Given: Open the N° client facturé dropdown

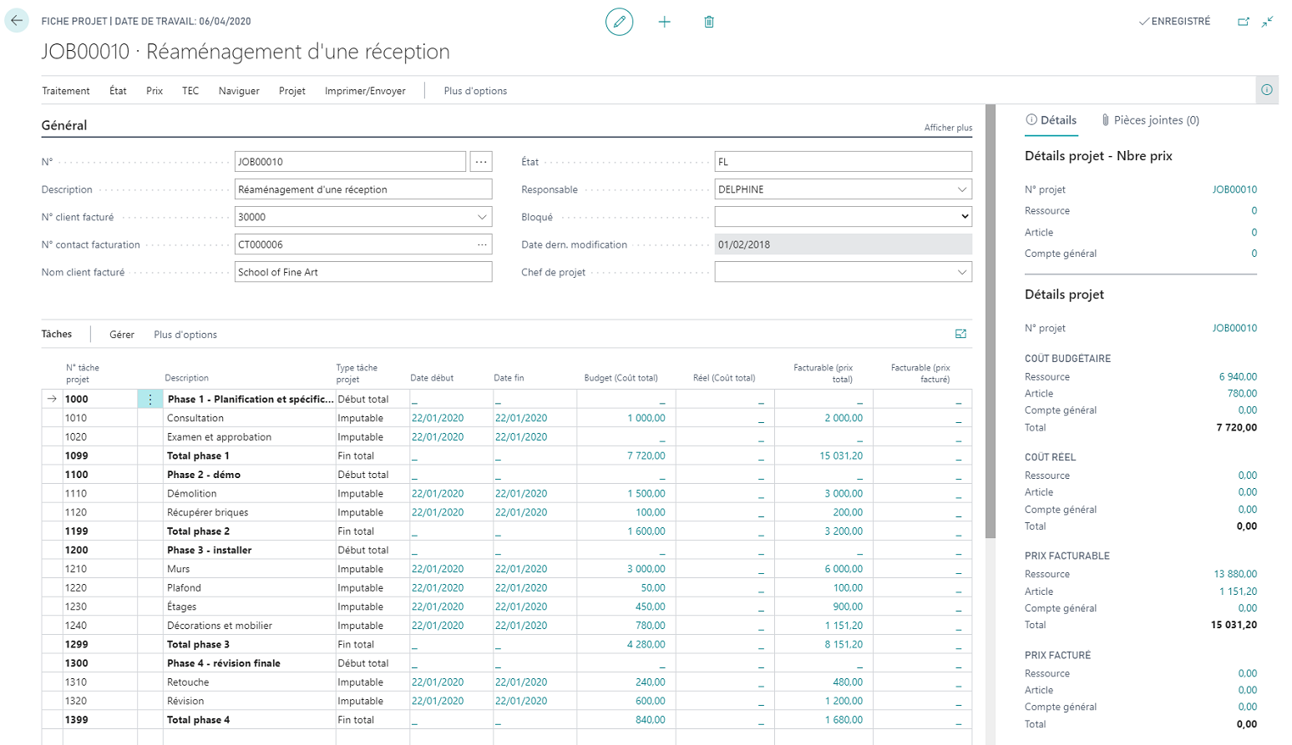Looking at the screenshot, I should pos(482,217).
